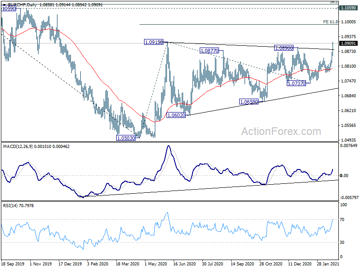Click the FE 61.8 Fibonacci label
Image resolution: width=359 pixels, height=269 pixels.
(x=330, y=22)
